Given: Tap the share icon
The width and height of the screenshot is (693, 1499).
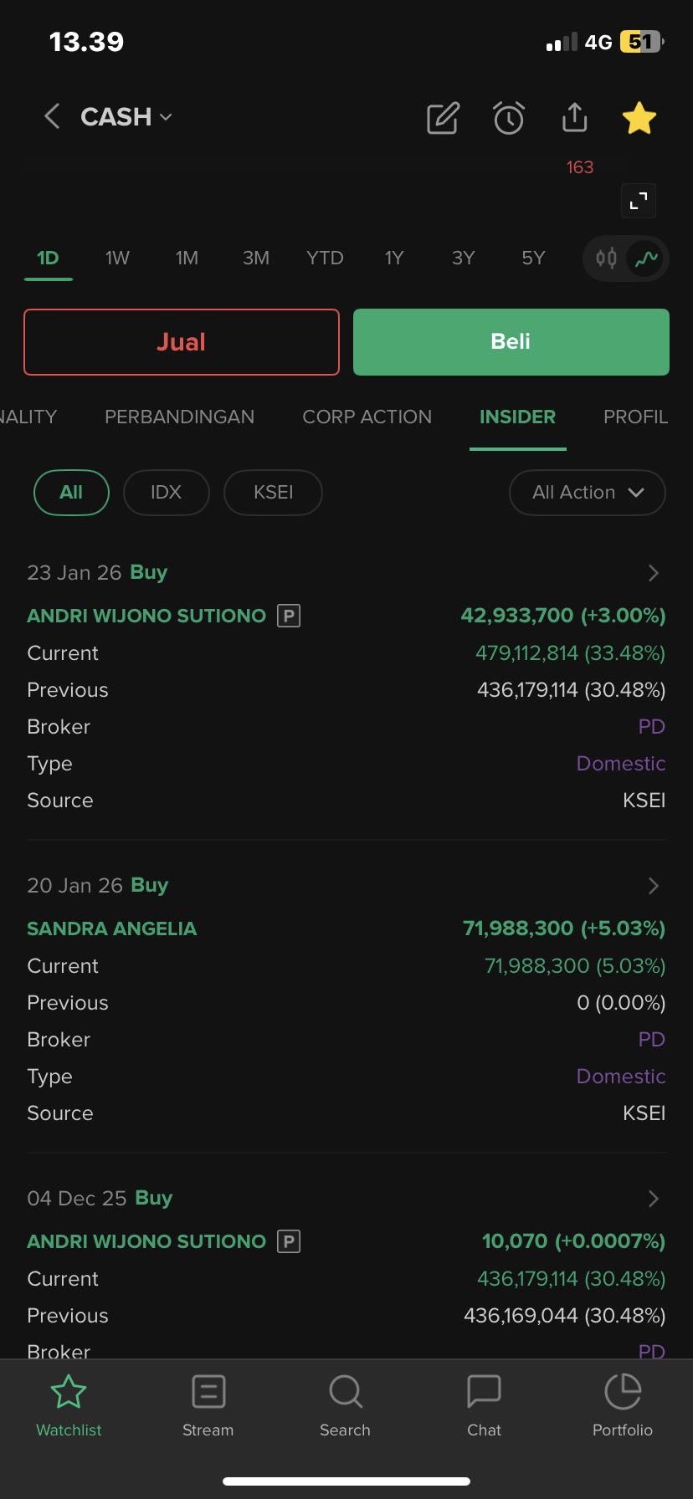Looking at the screenshot, I should pos(574,118).
